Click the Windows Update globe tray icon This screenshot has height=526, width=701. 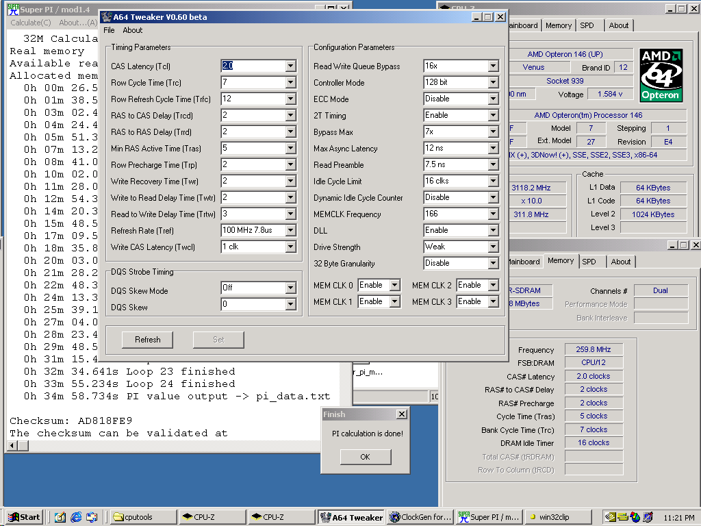(635, 517)
